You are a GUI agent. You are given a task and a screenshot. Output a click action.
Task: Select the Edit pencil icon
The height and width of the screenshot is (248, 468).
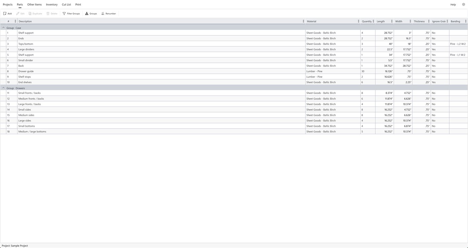click(18, 13)
